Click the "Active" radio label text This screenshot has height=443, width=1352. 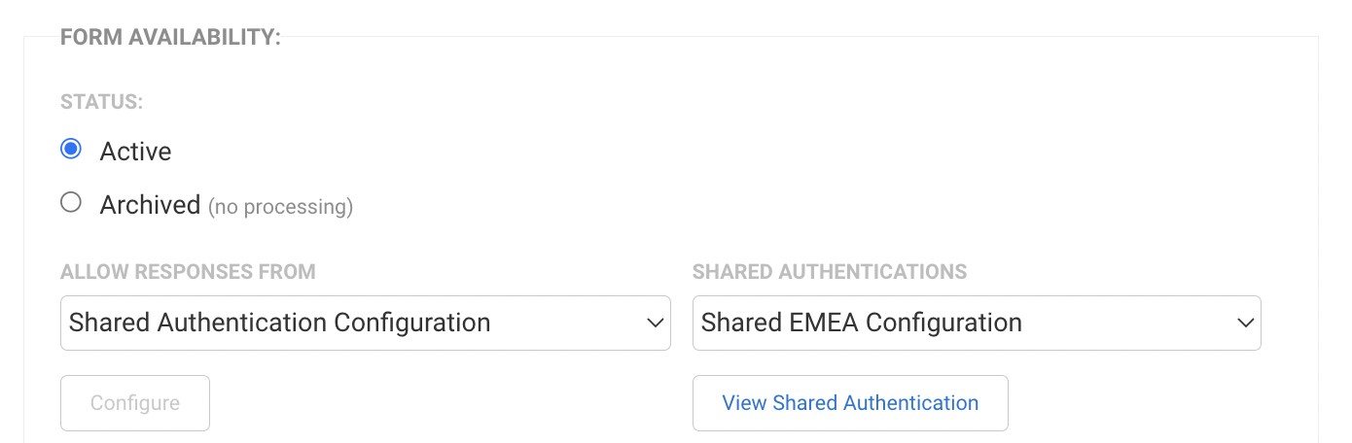pyautogui.click(x=135, y=152)
